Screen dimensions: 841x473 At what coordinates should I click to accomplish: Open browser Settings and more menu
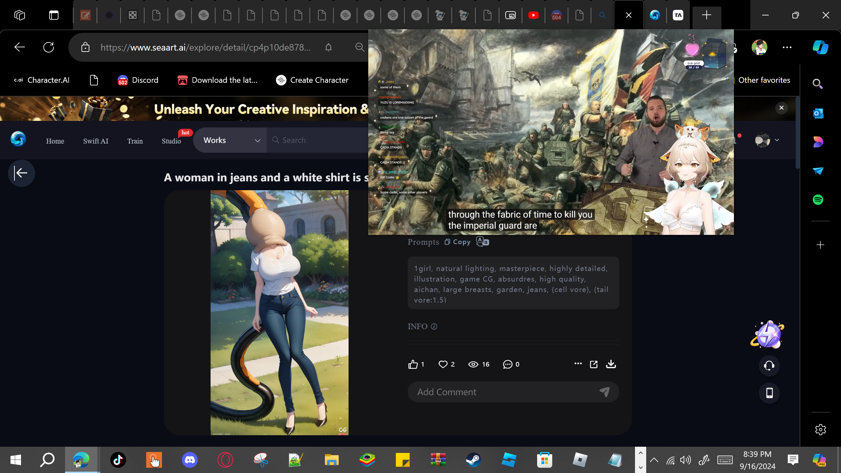[787, 47]
